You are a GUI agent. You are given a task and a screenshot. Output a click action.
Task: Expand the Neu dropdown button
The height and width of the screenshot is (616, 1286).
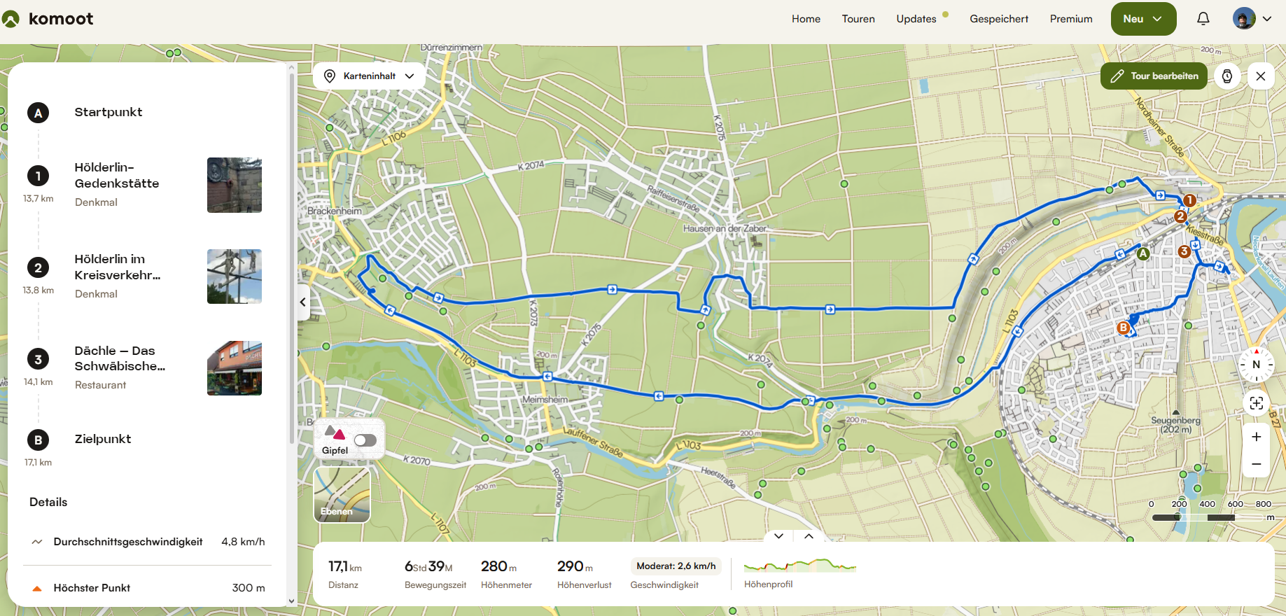click(x=1143, y=19)
